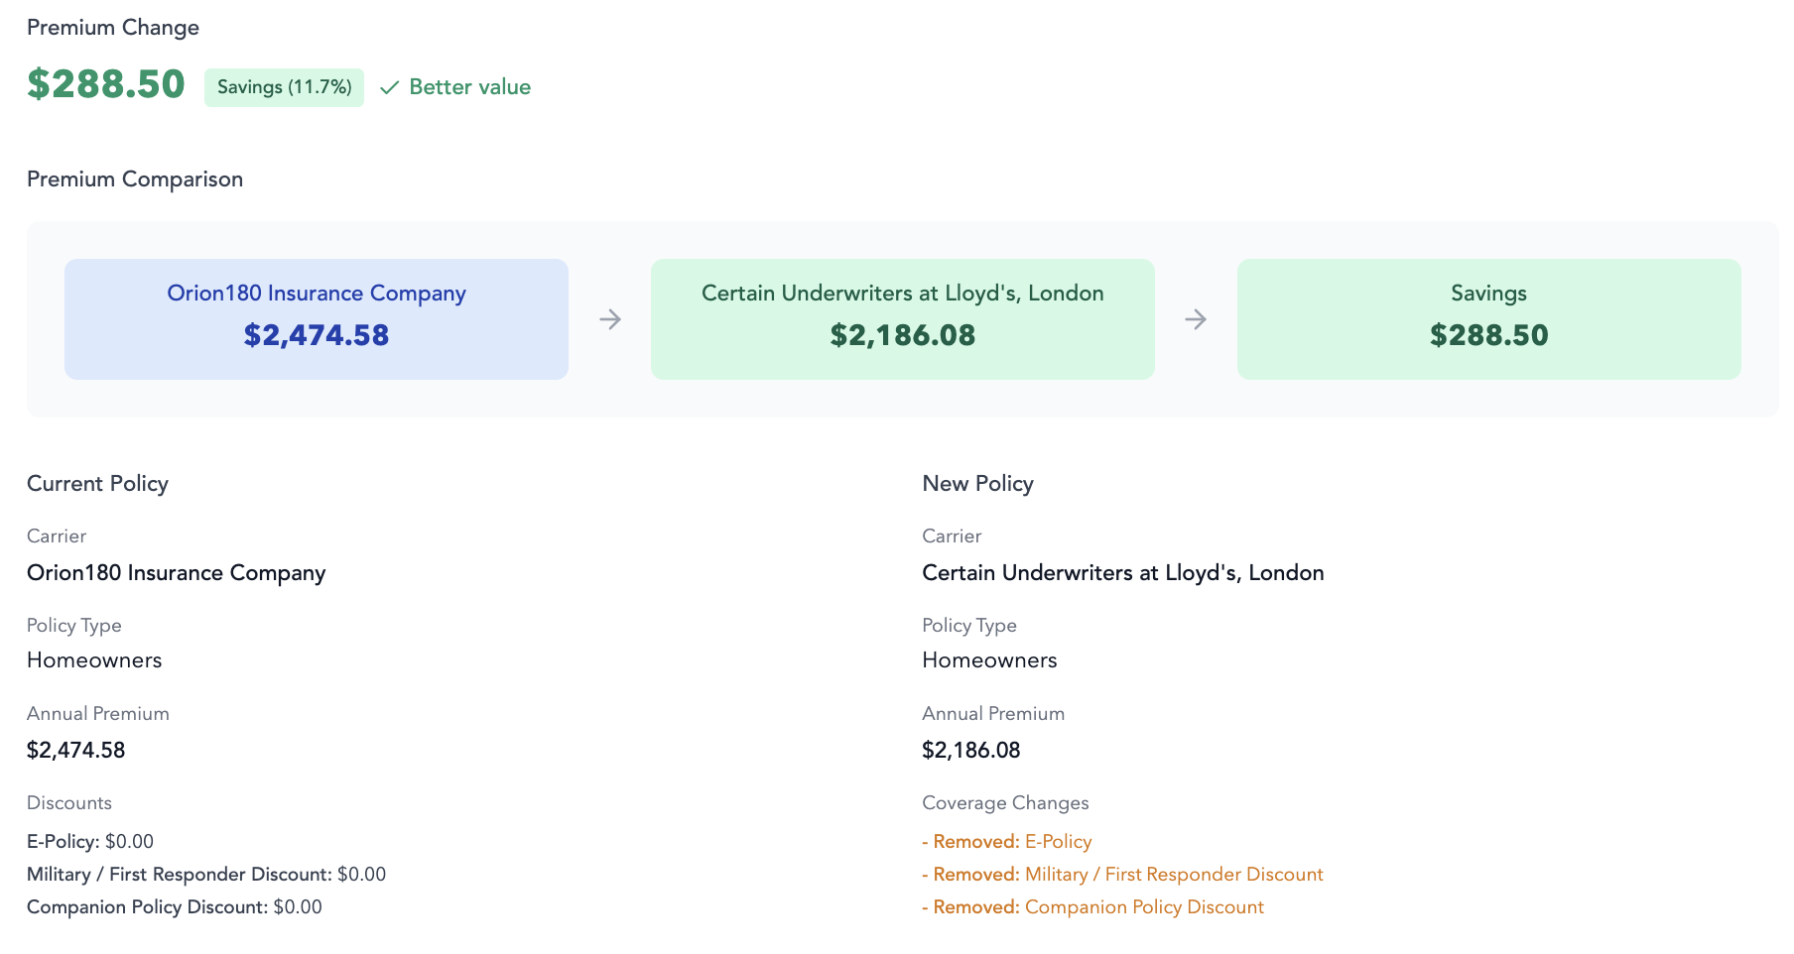The width and height of the screenshot is (1794, 954).
Task: Click the Carrier label under New Policy
Action: pos(952,537)
